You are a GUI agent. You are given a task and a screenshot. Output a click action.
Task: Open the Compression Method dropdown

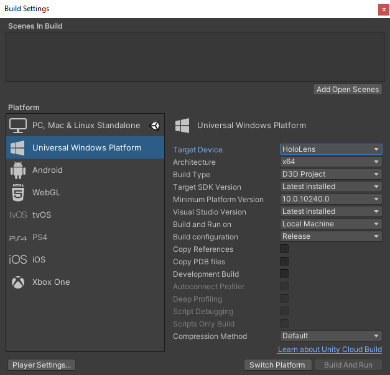point(331,336)
